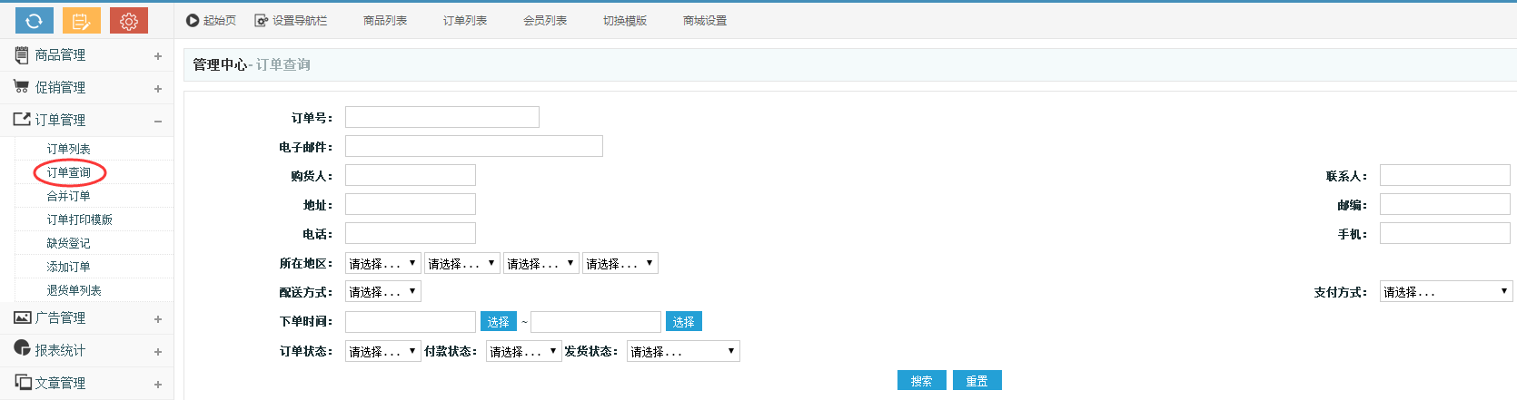The image size is (1517, 400).
Task: Open 商品列表 in the top navigation
Action: point(385,20)
